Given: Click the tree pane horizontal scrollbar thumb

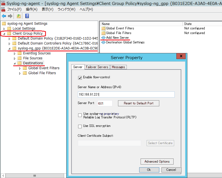Looking at the screenshot, I should 35,176.
